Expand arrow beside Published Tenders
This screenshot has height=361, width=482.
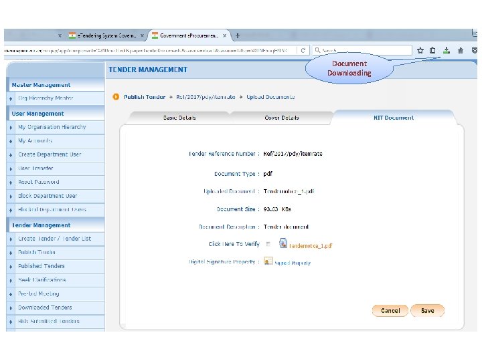(x=11, y=267)
